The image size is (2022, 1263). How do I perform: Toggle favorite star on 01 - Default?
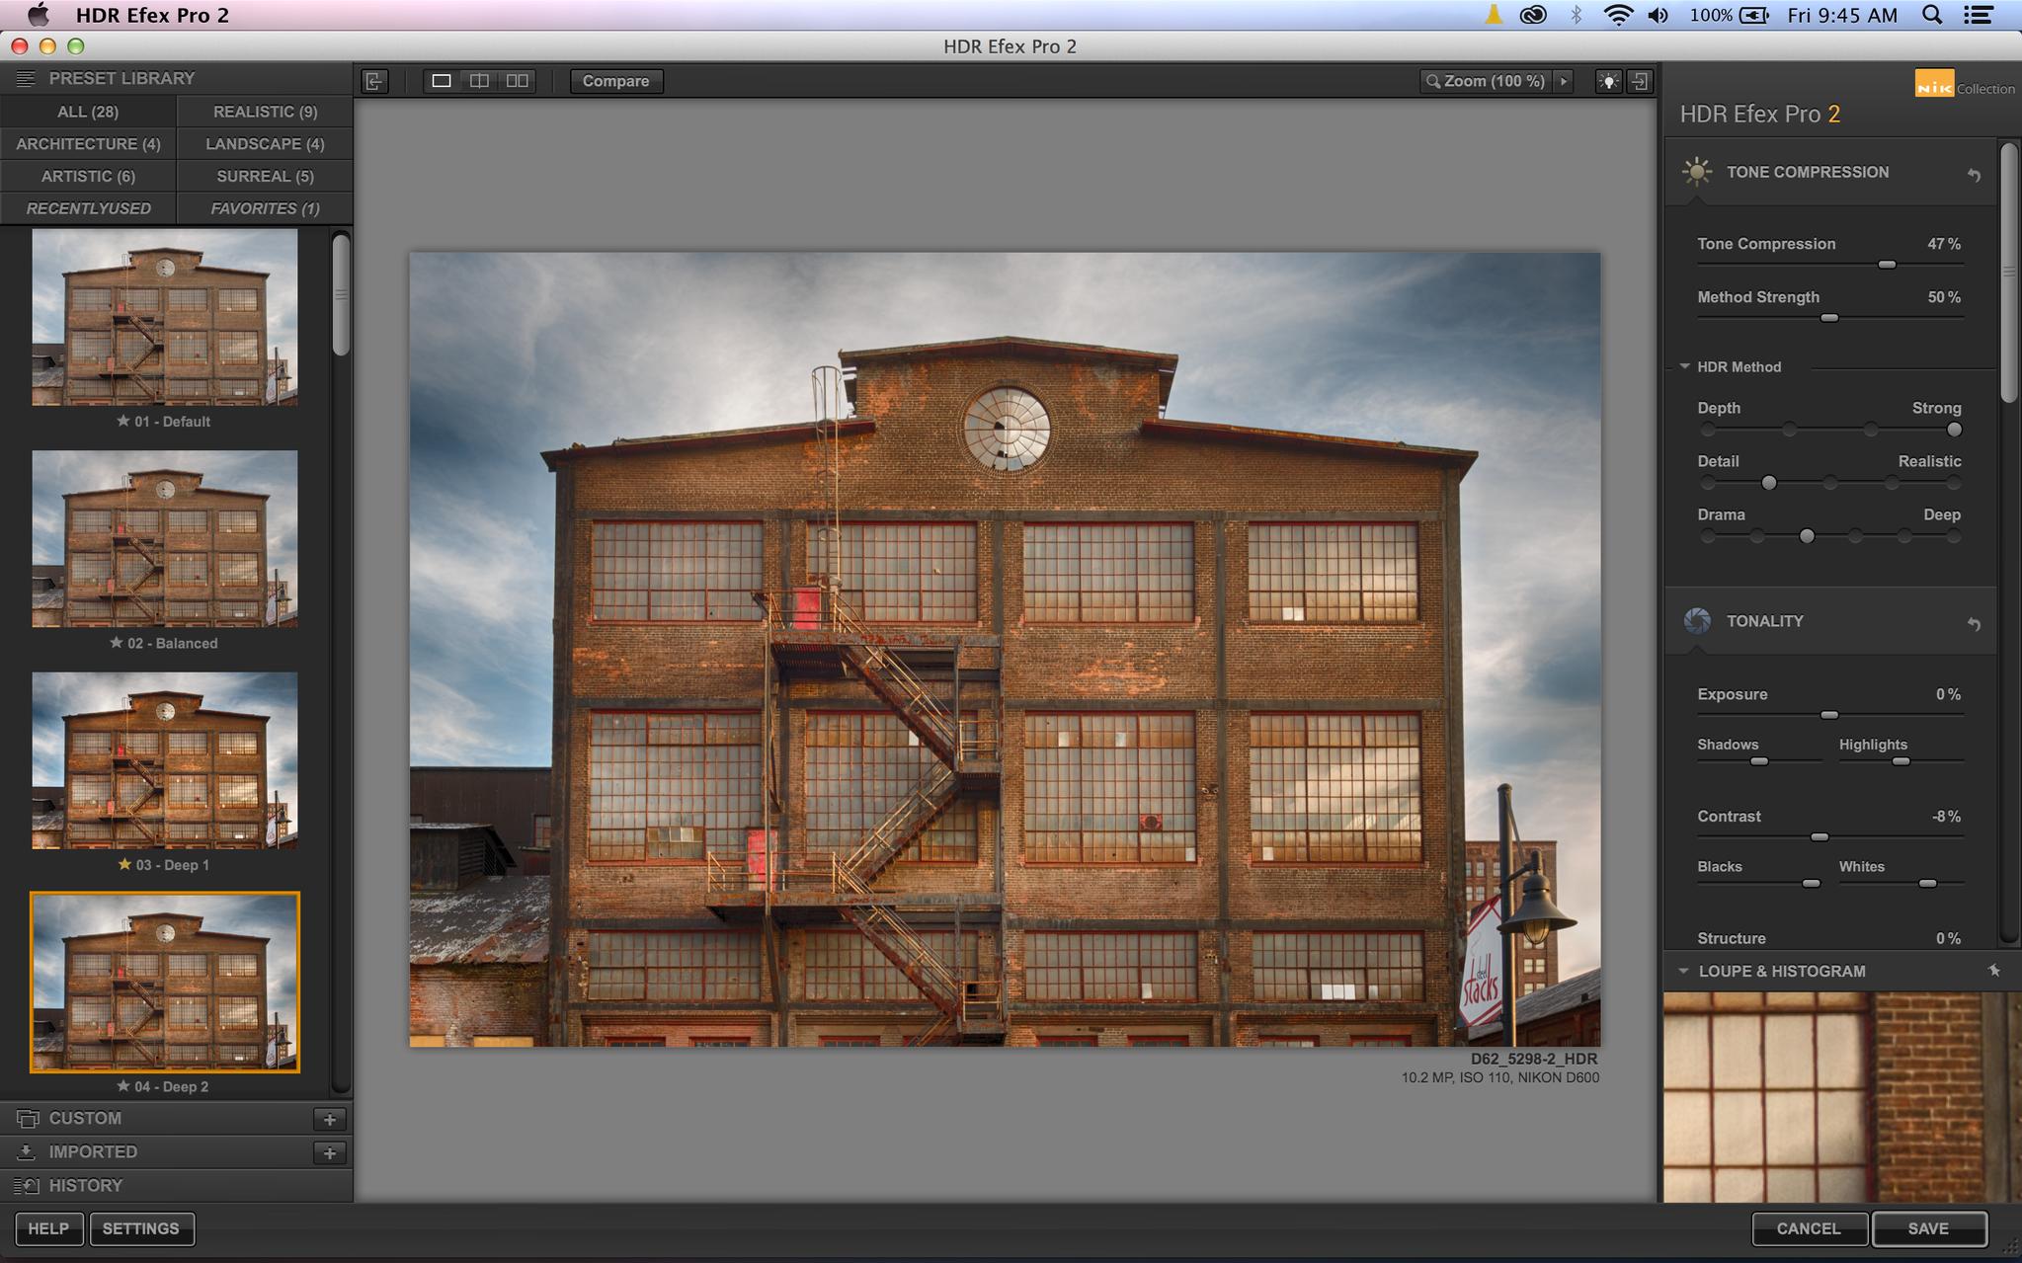[123, 421]
